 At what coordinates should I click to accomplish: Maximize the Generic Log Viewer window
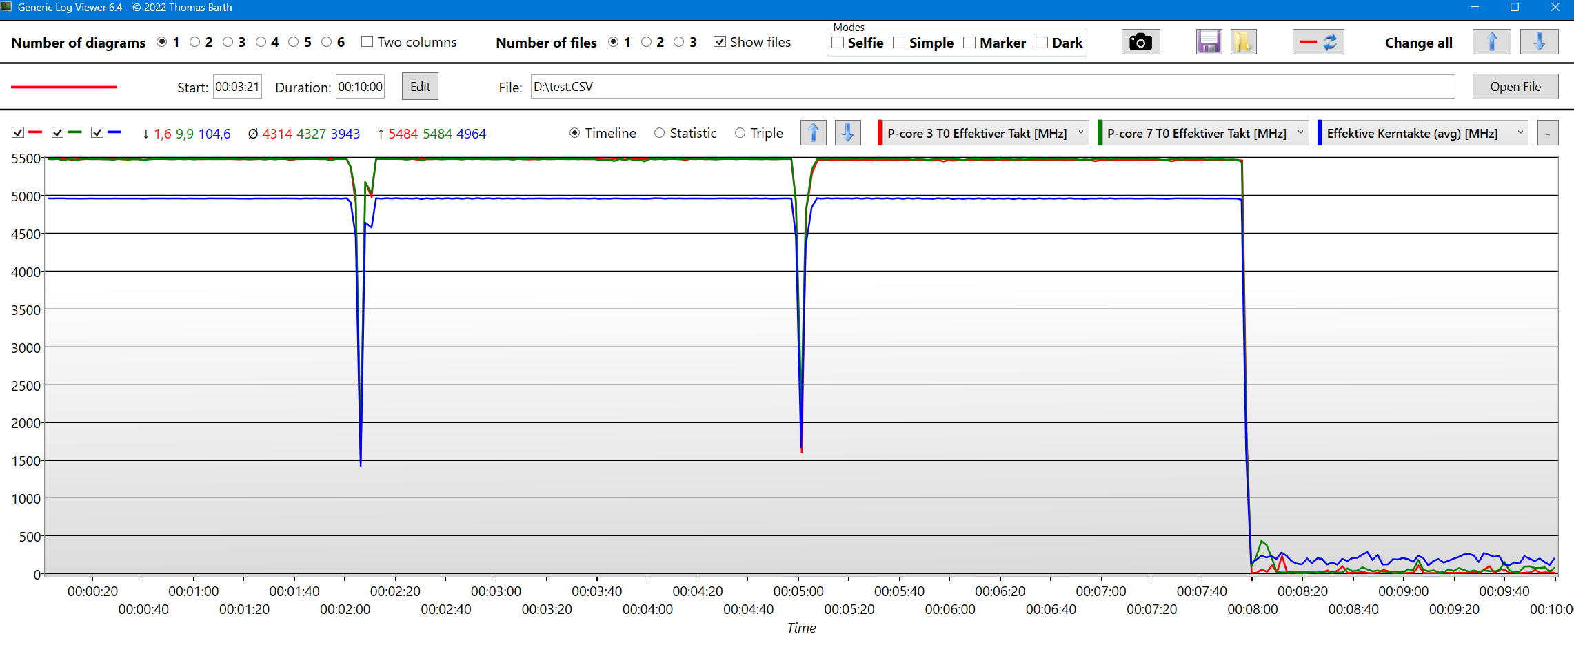(1515, 7)
